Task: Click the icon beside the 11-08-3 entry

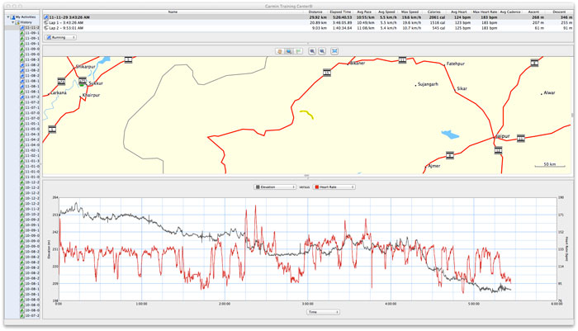Action: pos(22,59)
